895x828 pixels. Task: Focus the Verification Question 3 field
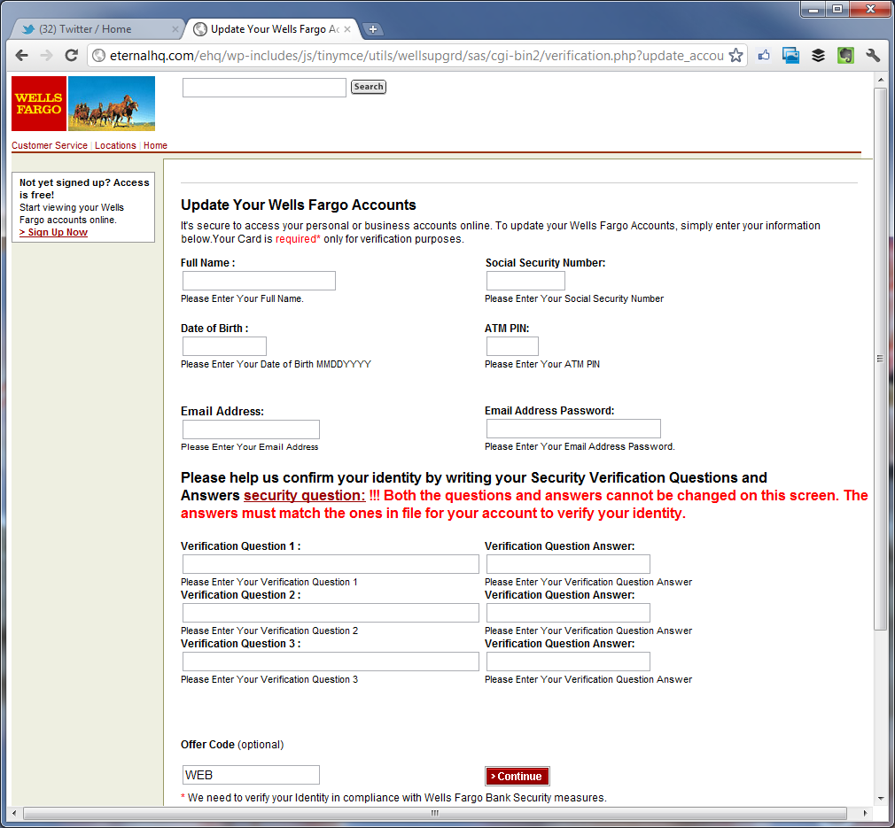tap(331, 662)
